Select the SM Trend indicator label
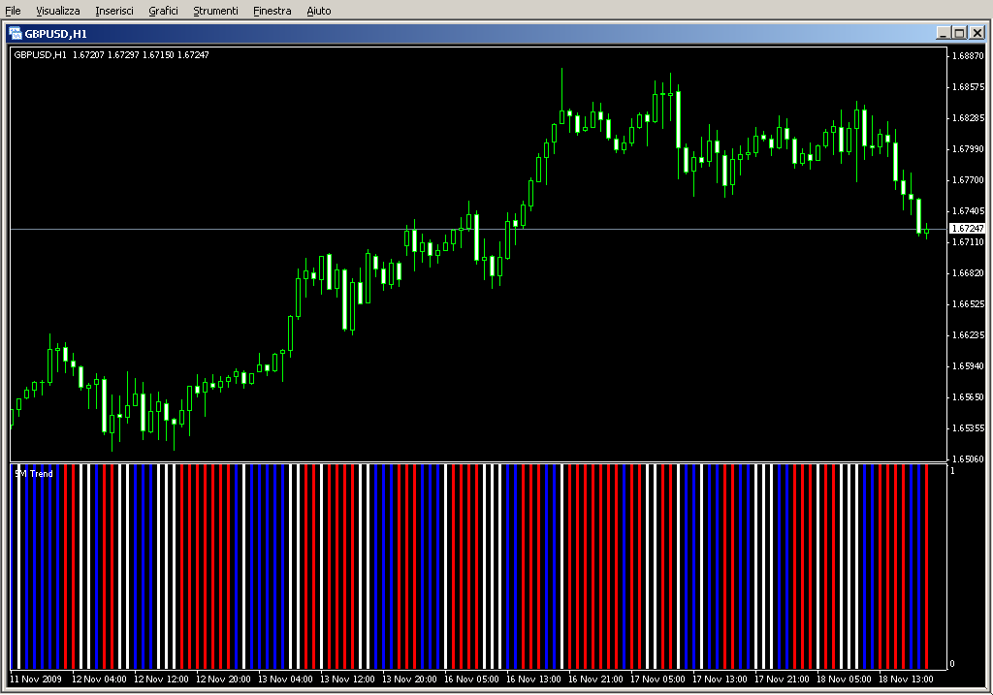The width and height of the screenshot is (993, 695). click(x=34, y=473)
